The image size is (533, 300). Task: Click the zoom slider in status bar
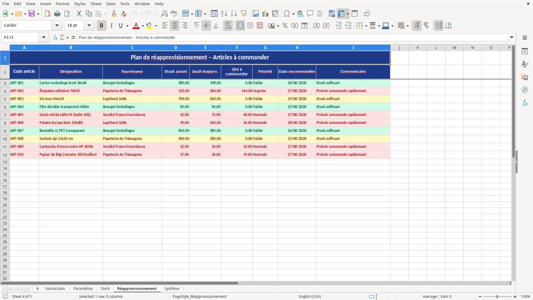click(497, 296)
